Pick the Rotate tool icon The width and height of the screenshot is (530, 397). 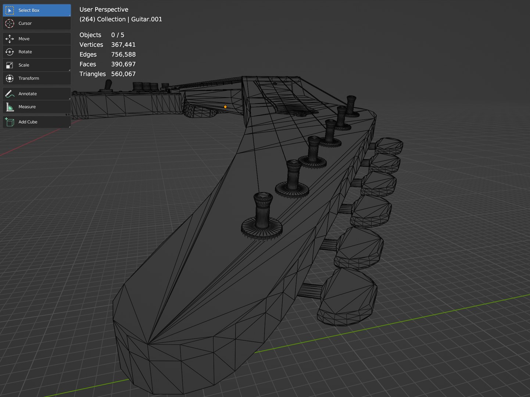point(10,52)
